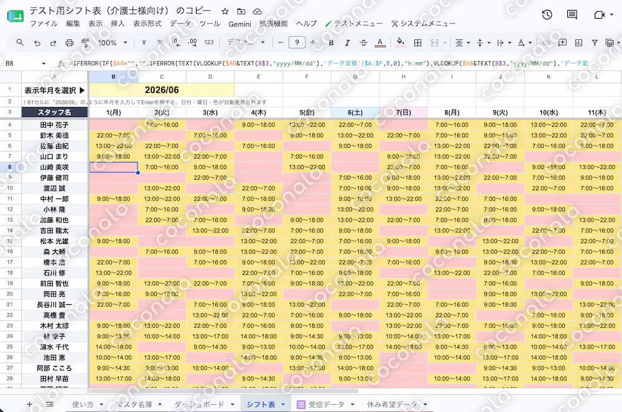
Task: Insert a chart
Action: click(x=578, y=42)
